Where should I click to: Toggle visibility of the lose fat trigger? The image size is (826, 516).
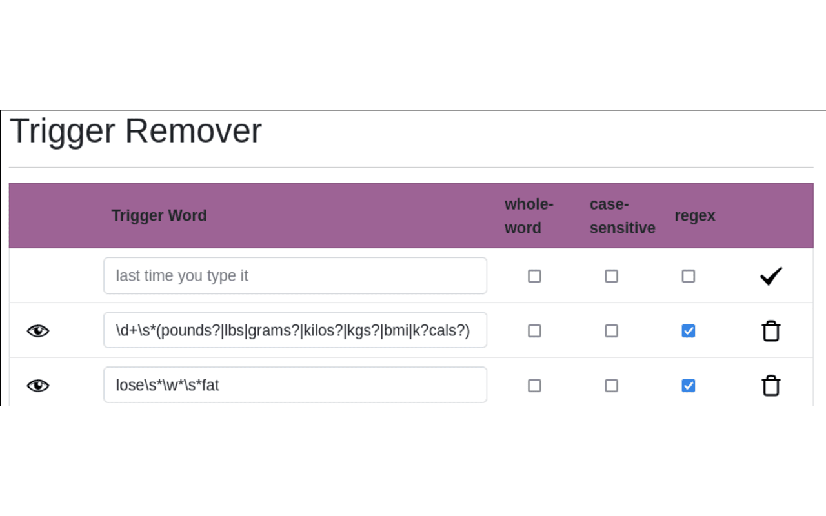point(38,386)
